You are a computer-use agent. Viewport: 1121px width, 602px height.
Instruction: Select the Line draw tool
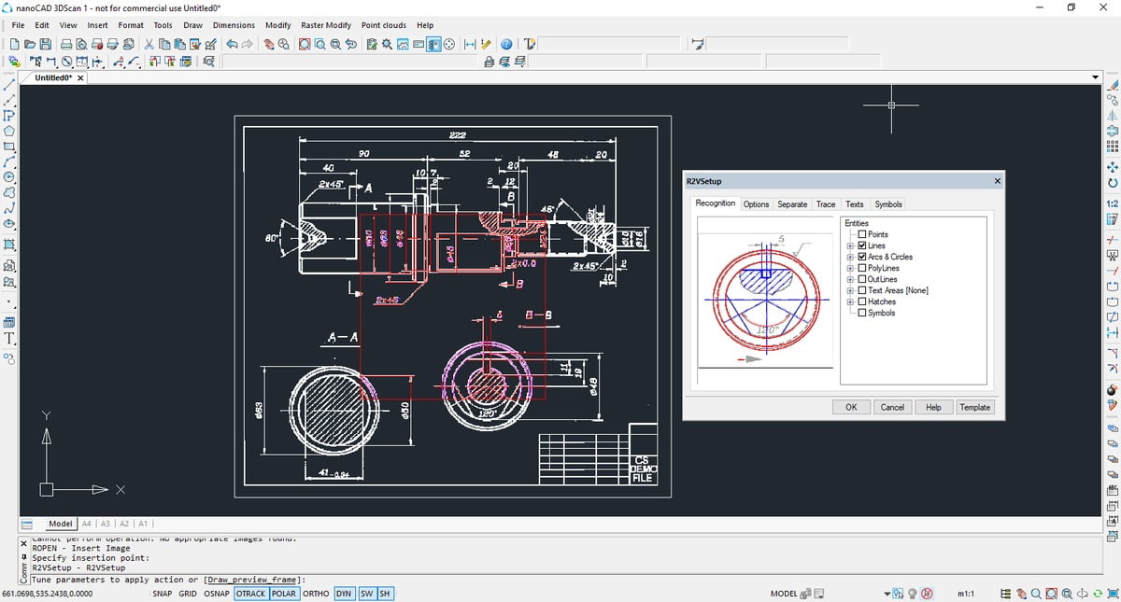pos(9,84)
